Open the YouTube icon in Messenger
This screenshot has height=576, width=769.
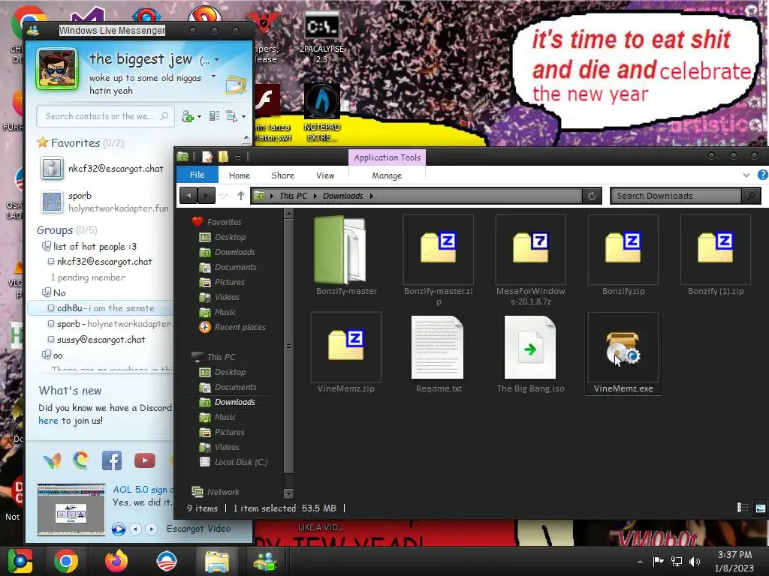point(145,460)
